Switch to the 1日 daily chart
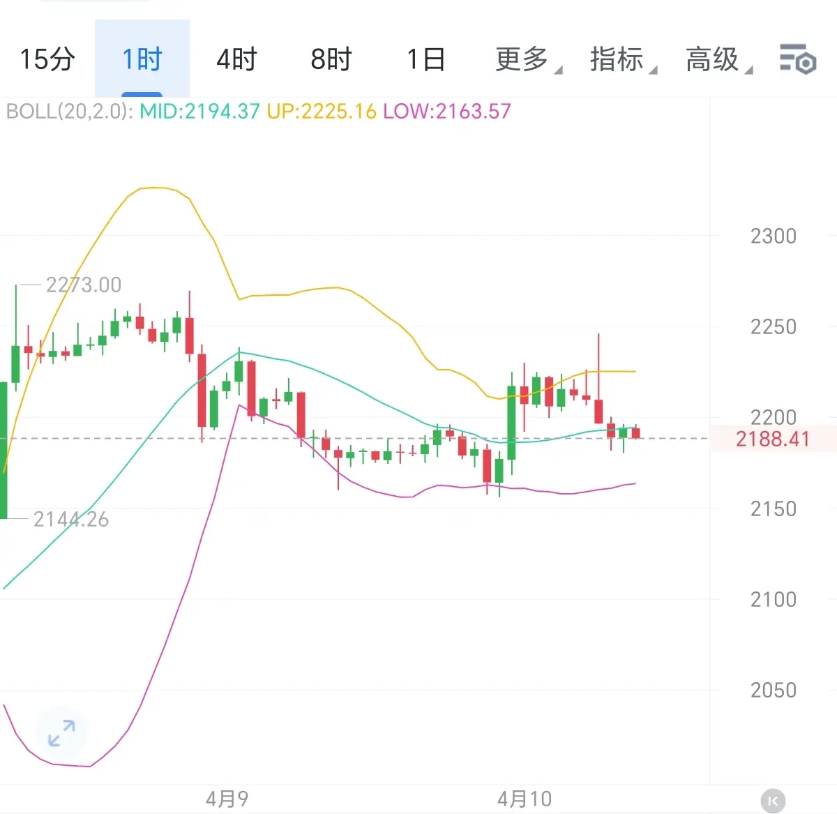837x814 pixels. [425, 59]
